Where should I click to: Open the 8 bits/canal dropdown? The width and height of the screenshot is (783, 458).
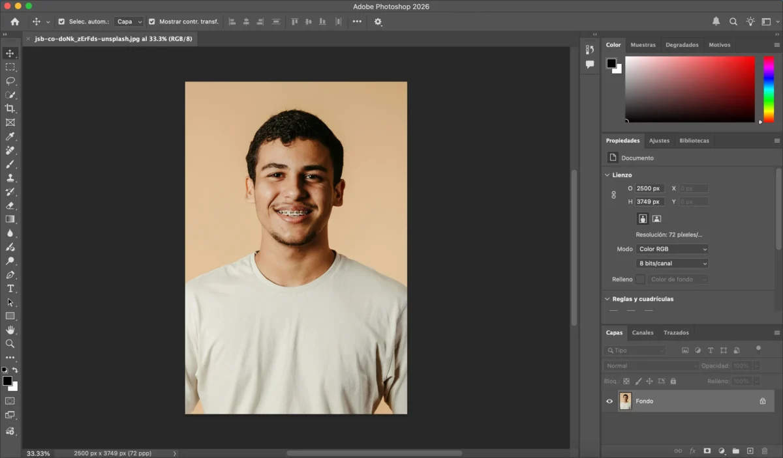coord(672,263)
